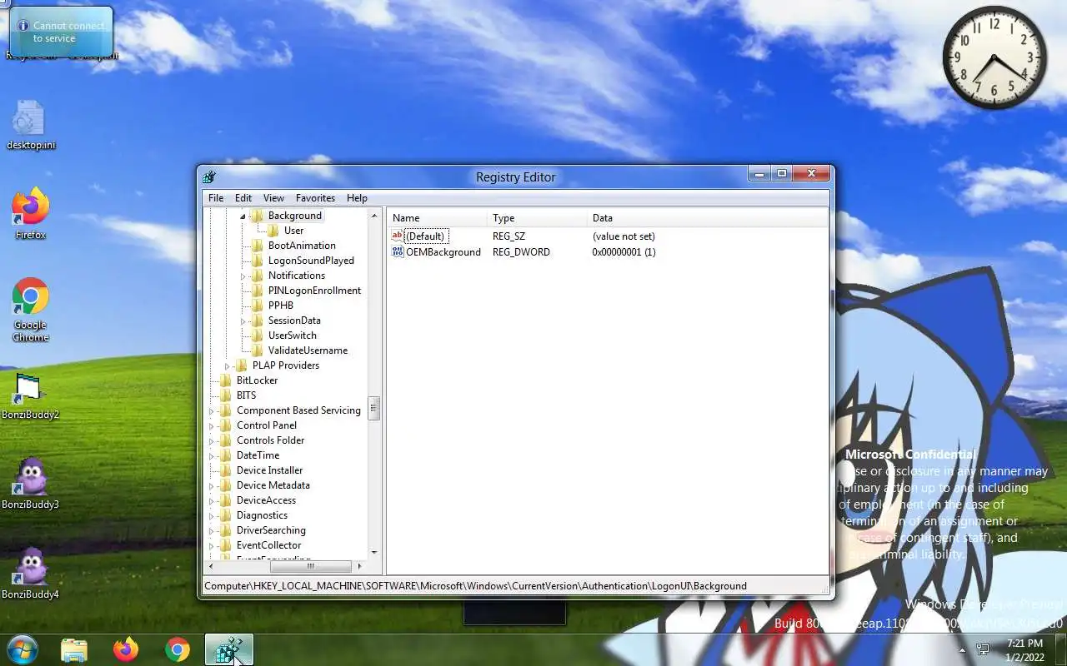Select the PPHB folder icon
Screen dimensions: 1067x666
[x=257, y=306]
